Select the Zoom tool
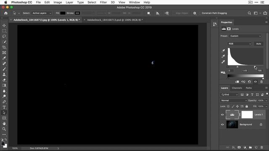Image resolution: width=269 pixels, height=151 pixels. 4,129
